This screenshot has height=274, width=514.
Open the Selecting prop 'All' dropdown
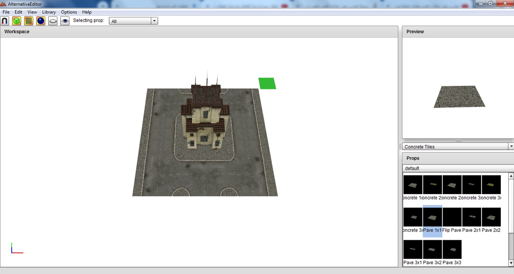133,21
